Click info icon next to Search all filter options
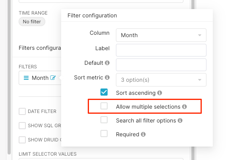This screenshot has width=241, height=160. (180, 120)
